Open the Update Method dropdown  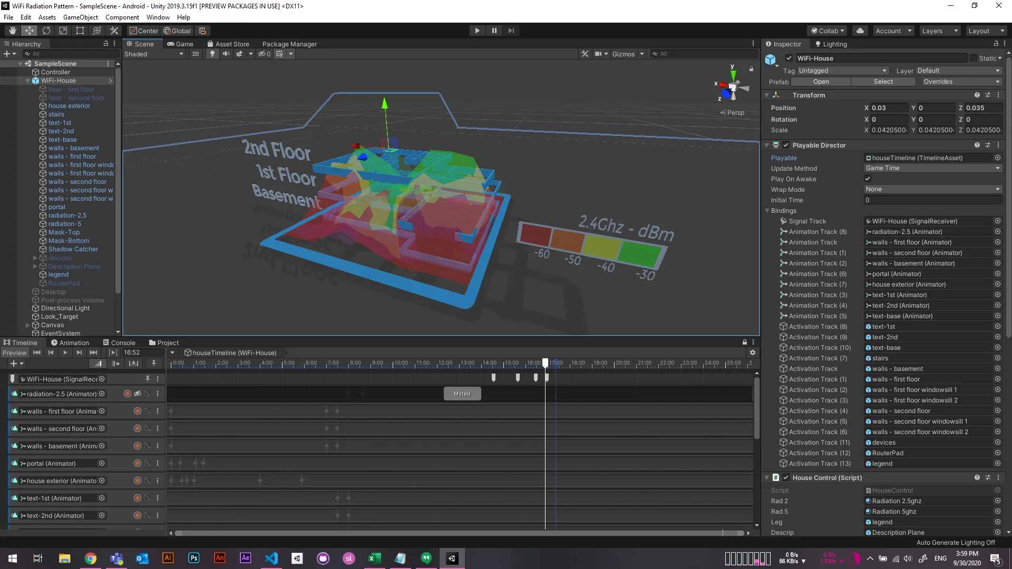(932, 168)
